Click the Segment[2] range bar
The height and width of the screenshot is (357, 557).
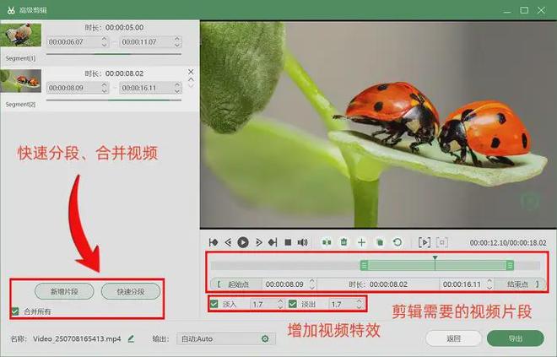[x=114, y=100]
